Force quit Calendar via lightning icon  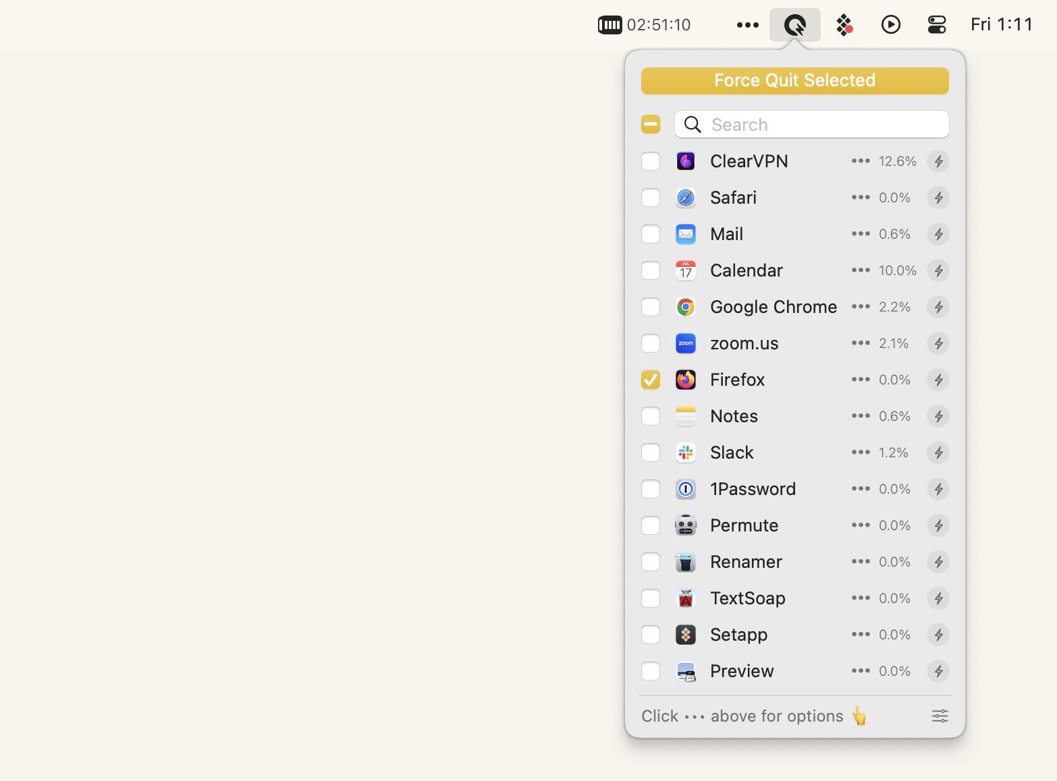[938, 270]
